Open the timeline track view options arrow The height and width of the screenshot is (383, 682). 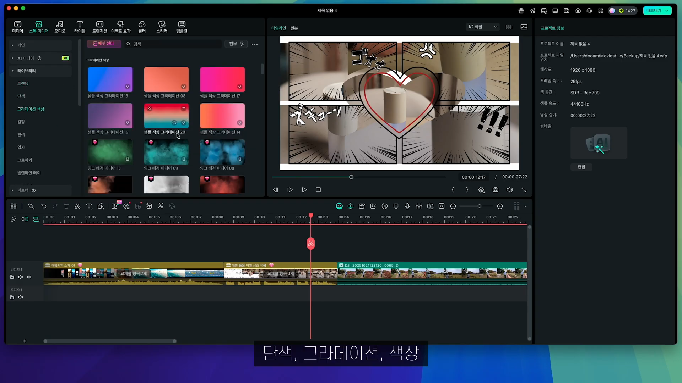[x=525, y=206]
